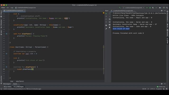
Task: Click the stop icon in the Run panel
Action: [106, 16]
